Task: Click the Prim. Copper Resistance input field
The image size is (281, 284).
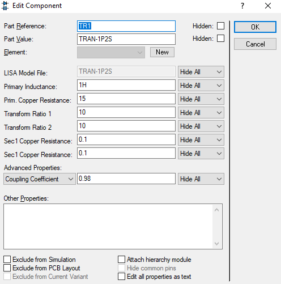Action: pyautogui.click(x=126, y=99)
